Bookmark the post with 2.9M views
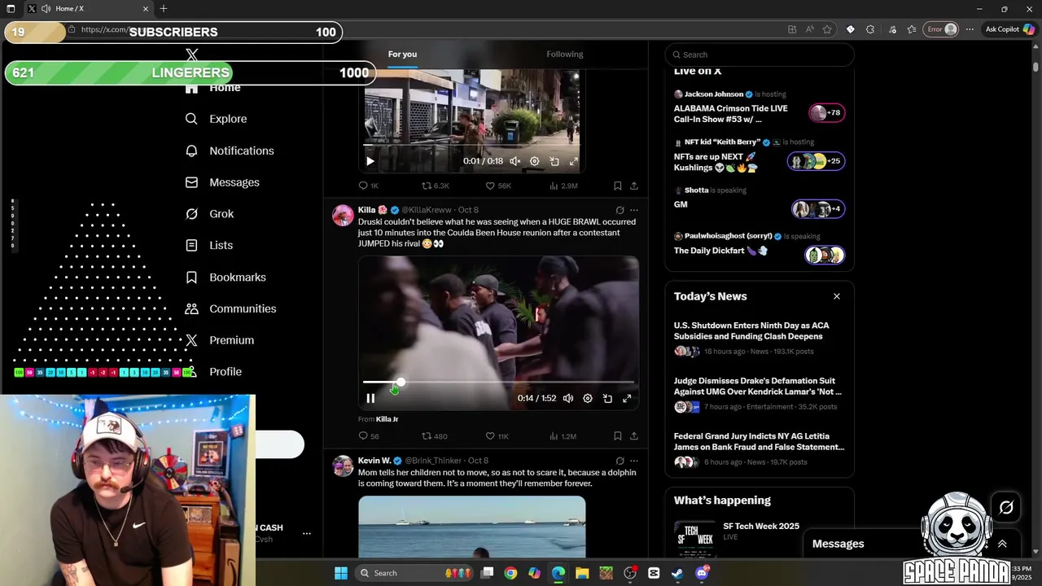The image size is (1042, 586). click(x=618, y=186)
